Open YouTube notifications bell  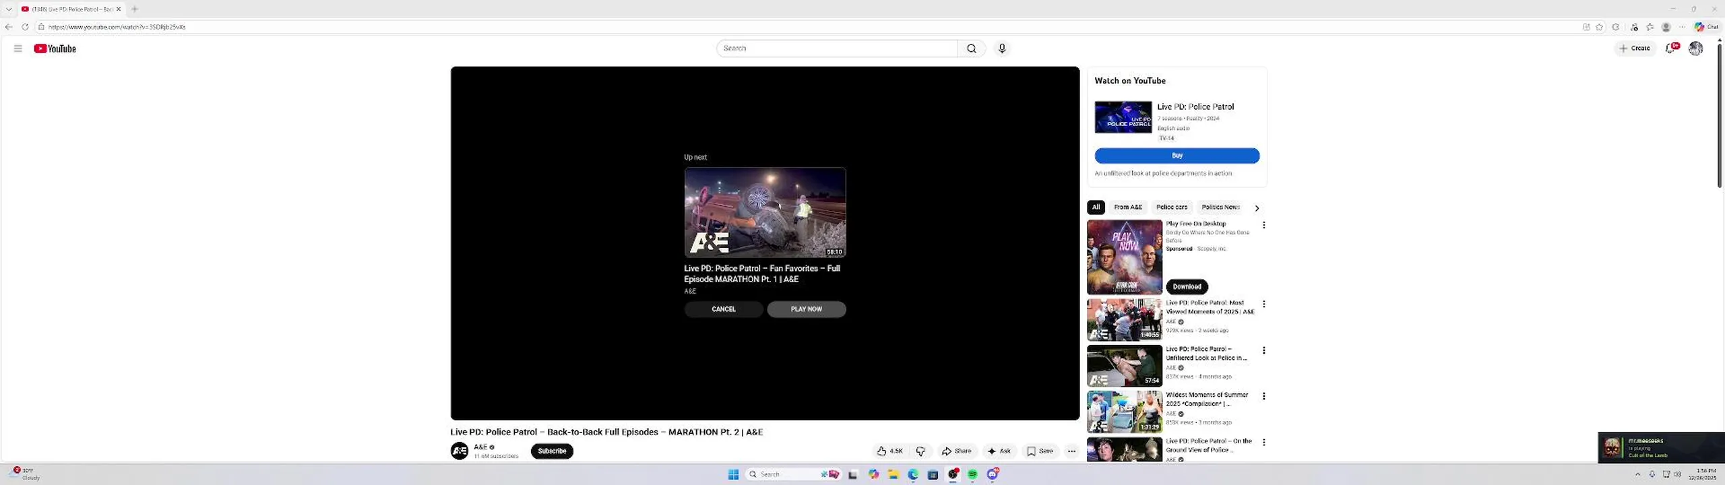[x=1671, y=48]
